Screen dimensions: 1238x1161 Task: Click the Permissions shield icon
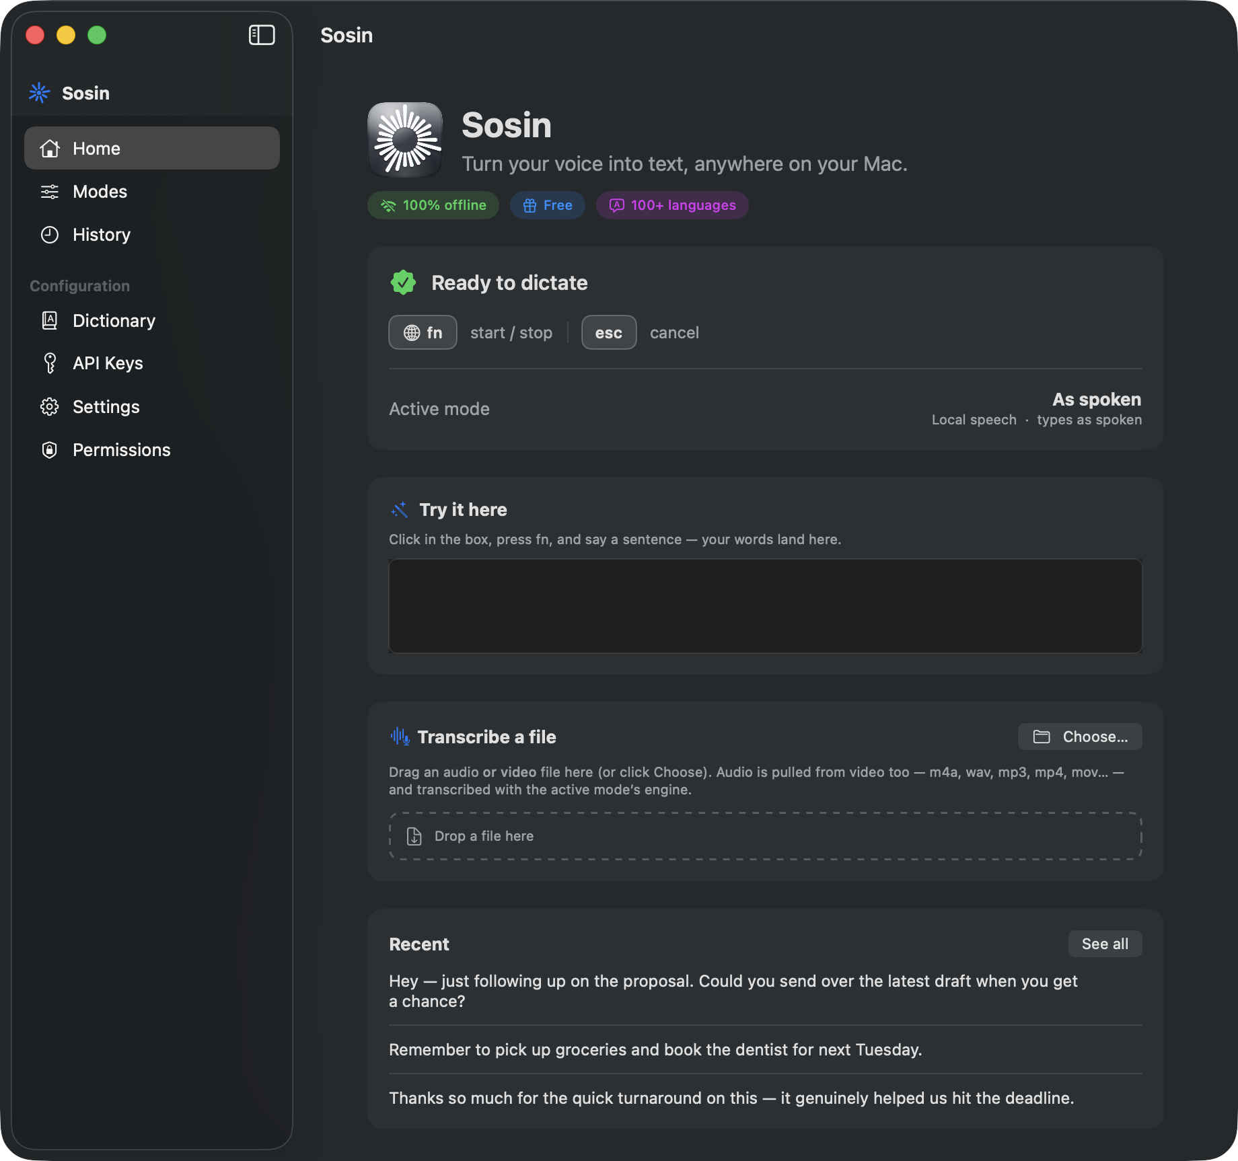50,450
